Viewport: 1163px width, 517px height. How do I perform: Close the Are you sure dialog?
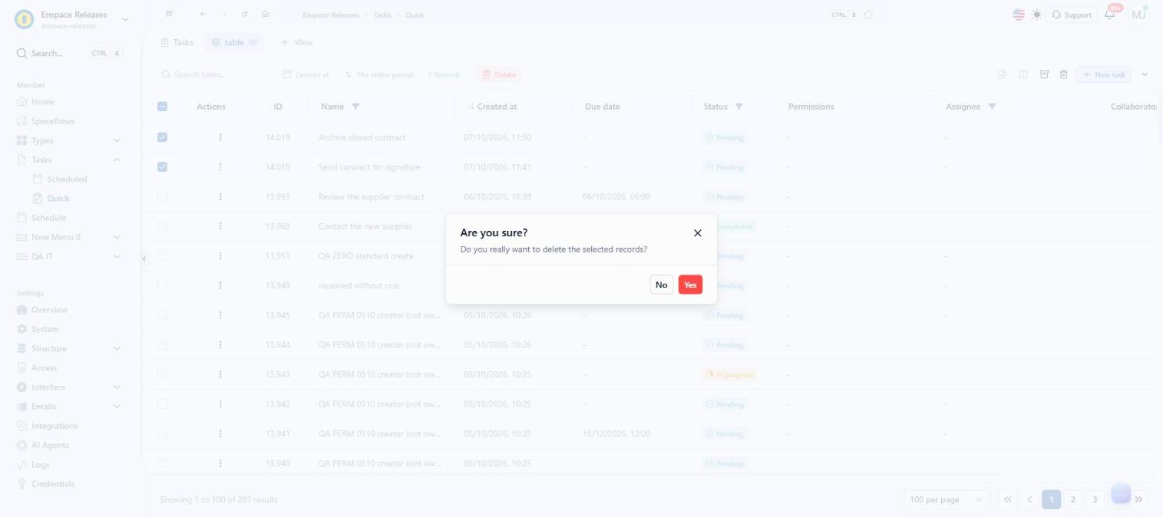point(697,233)
